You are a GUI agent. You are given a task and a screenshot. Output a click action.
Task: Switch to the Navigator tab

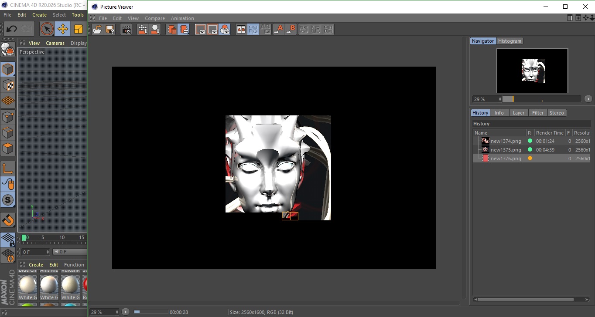483,41
